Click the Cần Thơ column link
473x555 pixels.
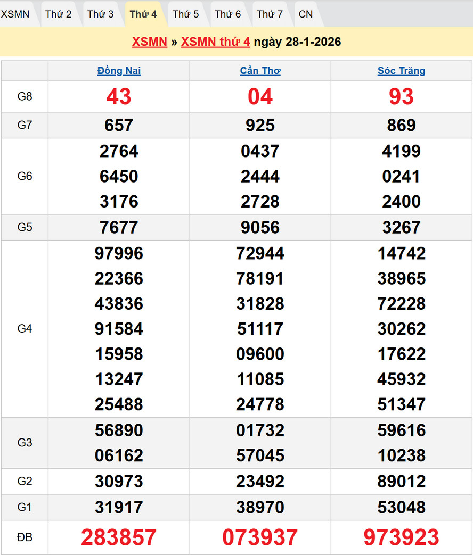pyautogui.click(x=260, y=71)
